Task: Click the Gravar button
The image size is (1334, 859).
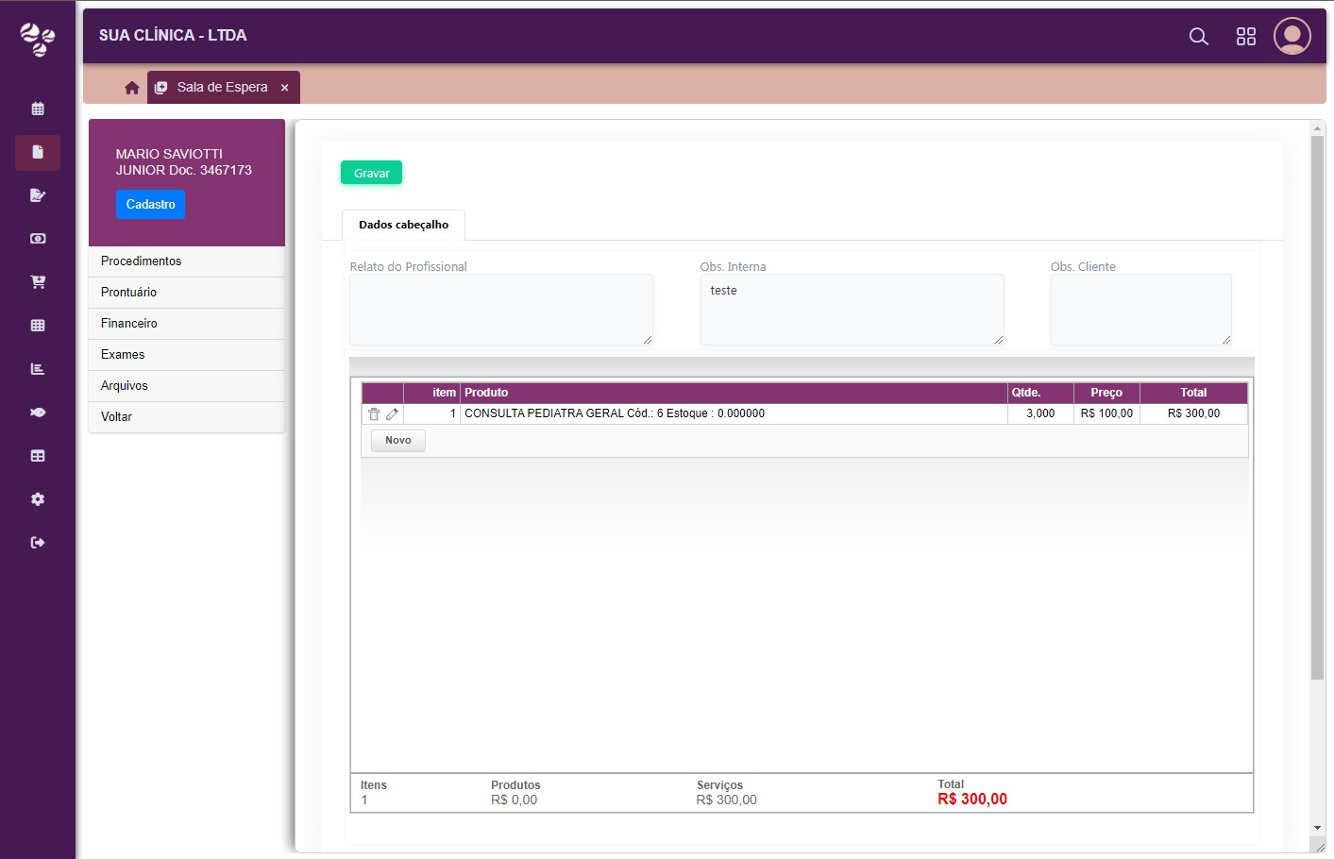Action: [x=371, y=173]
